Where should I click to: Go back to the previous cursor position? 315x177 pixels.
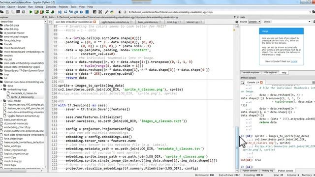[x=120, y=12]
